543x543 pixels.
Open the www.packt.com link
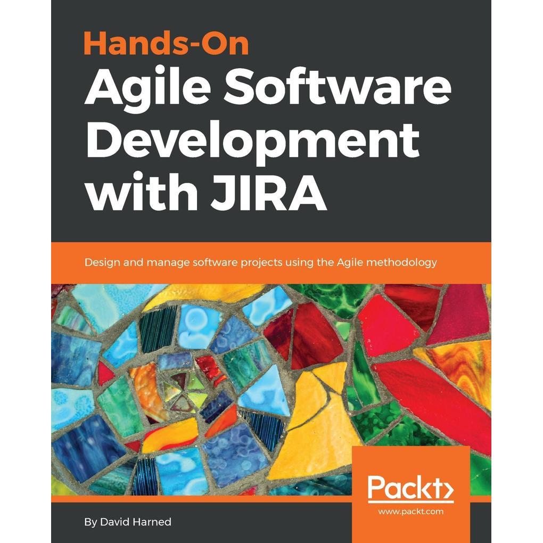tap(411, 512)
